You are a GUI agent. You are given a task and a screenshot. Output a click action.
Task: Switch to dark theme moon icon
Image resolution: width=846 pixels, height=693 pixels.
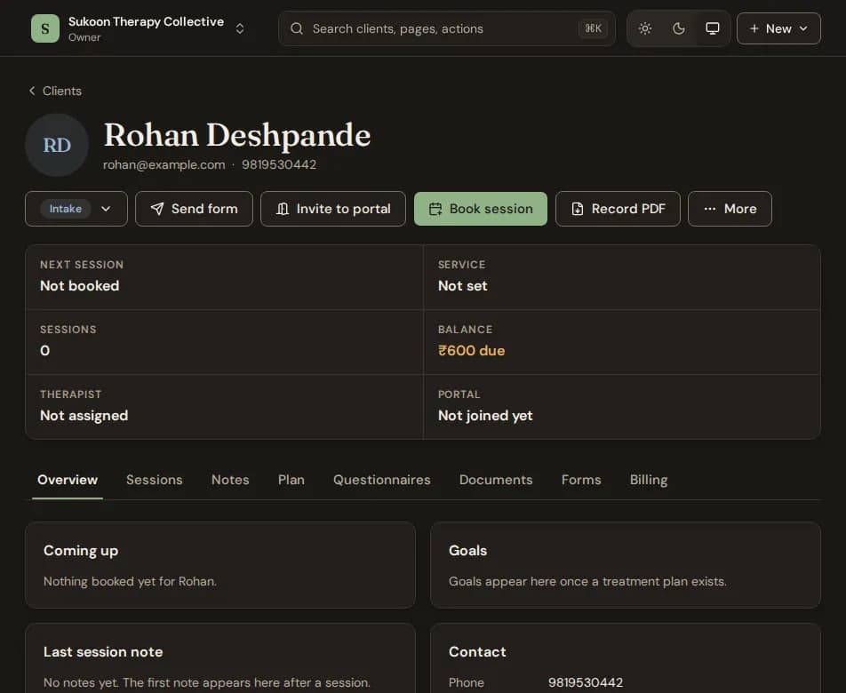click(679, 28)
